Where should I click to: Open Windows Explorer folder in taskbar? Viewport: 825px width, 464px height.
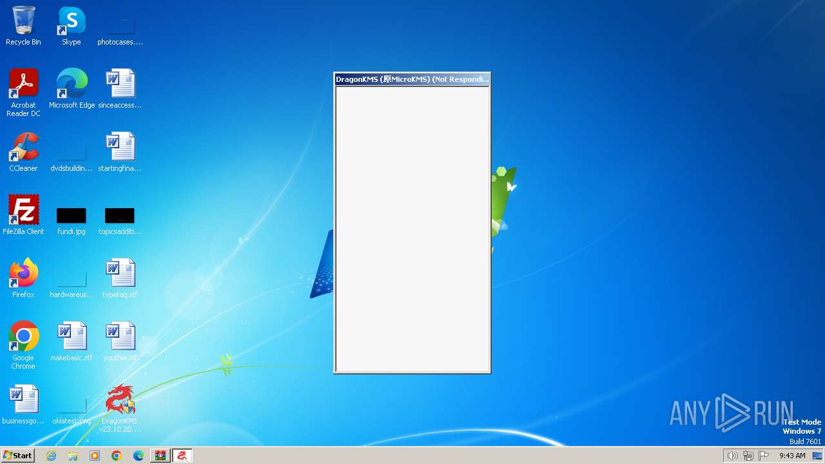point(73,456)
